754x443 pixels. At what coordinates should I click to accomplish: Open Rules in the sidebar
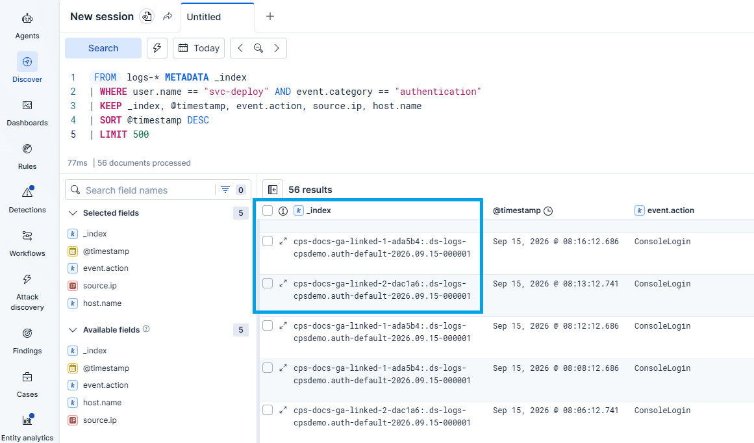pos(27,157)
